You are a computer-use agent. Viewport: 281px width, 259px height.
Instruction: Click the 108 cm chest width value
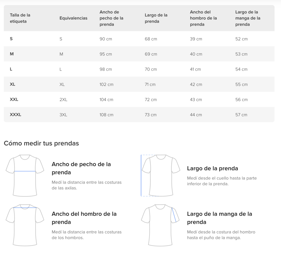pyautogui.click(x=106, y=115)
